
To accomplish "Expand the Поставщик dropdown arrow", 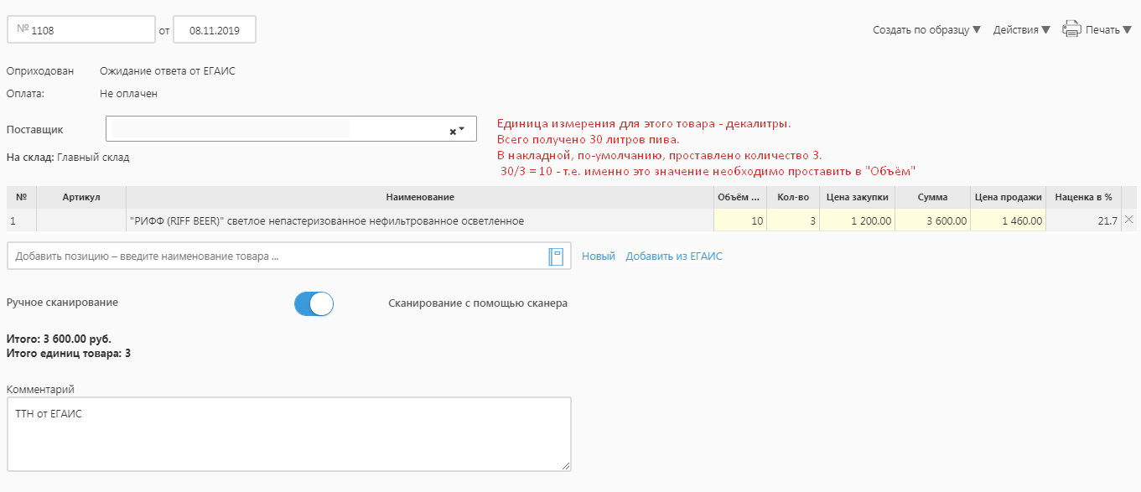I will coord(462,130).
